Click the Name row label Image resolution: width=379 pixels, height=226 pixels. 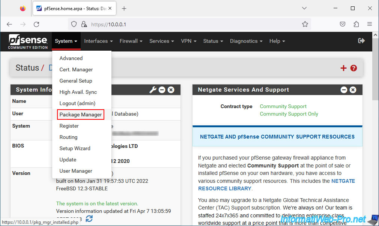point(19,101)
